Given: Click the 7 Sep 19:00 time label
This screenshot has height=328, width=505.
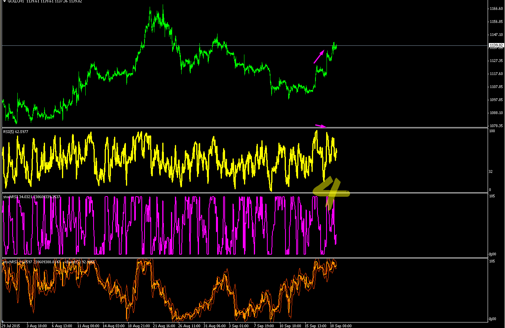Looking at the screenshot, I should coord(264,326).
